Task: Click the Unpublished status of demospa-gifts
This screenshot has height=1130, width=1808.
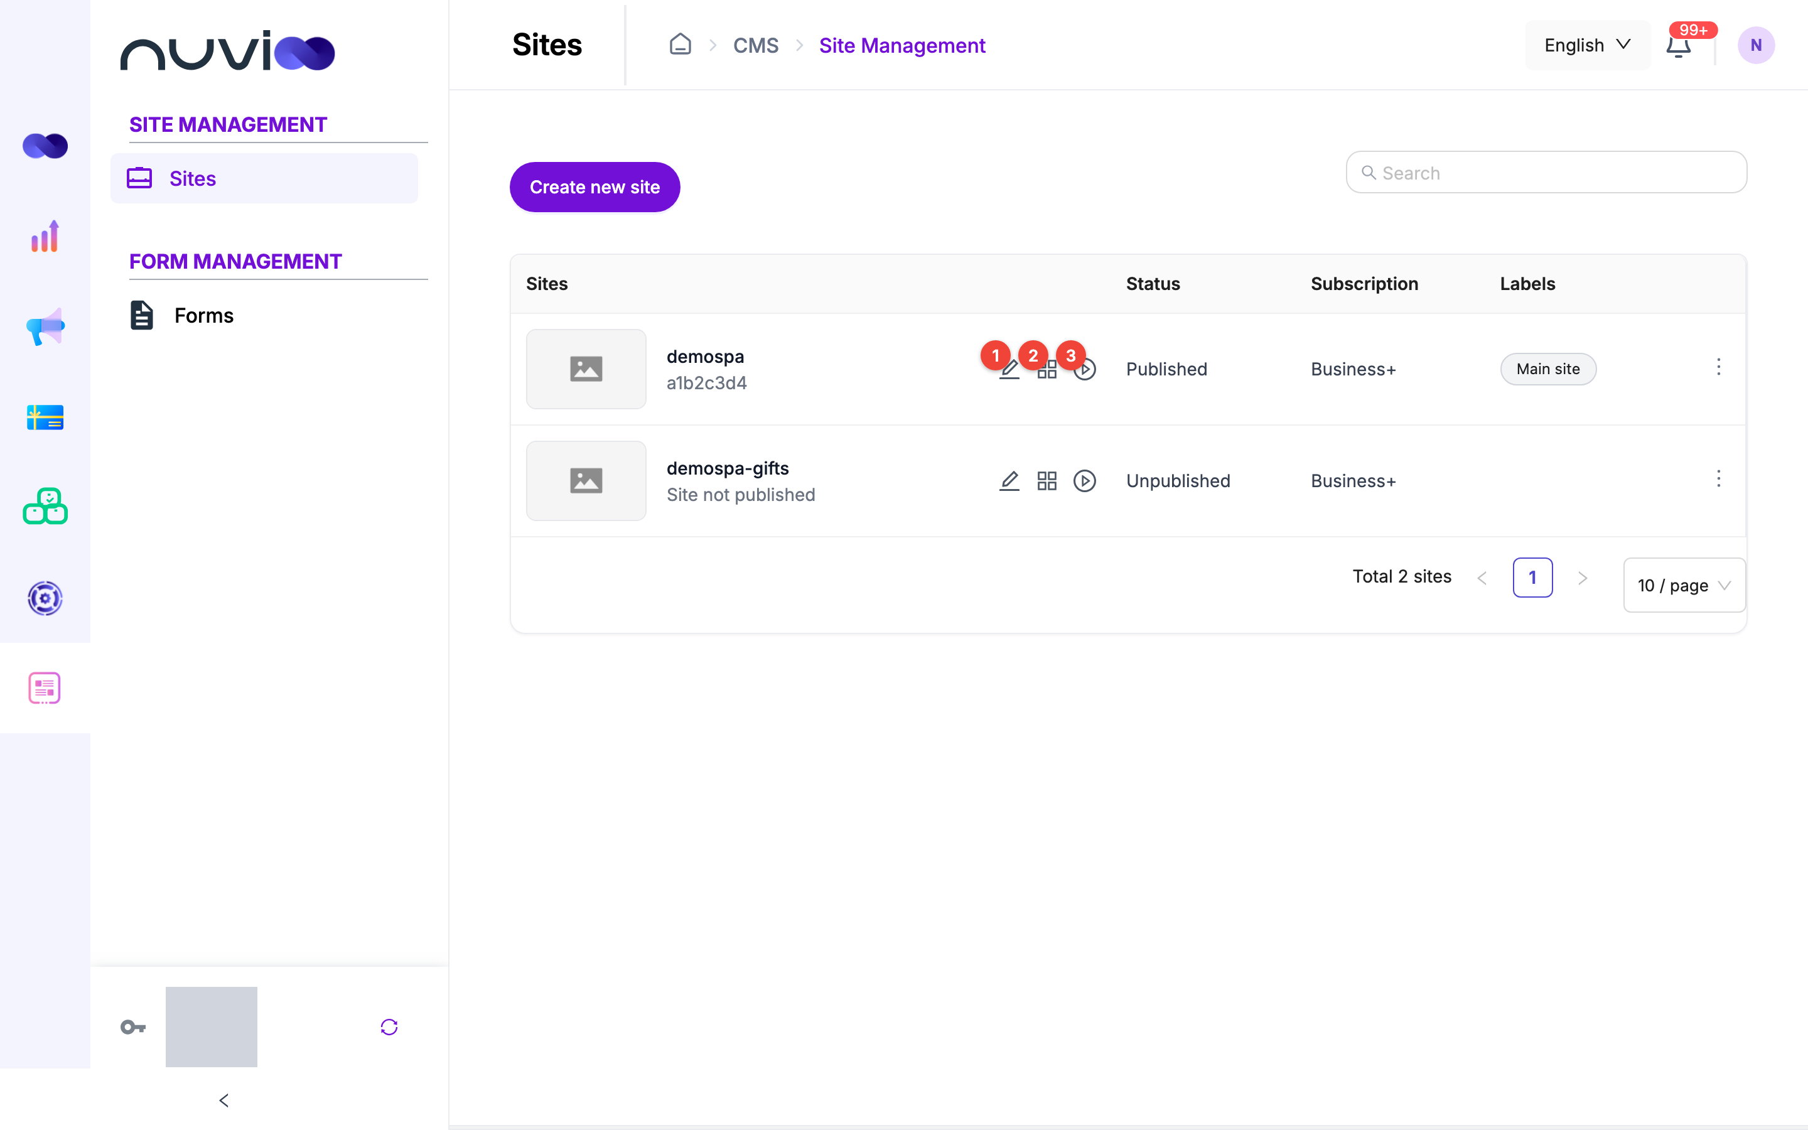Action: coord(1178,480)
